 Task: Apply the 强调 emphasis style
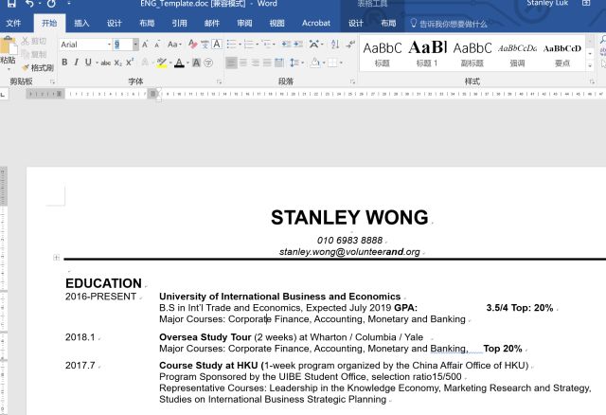pos(518,53)
